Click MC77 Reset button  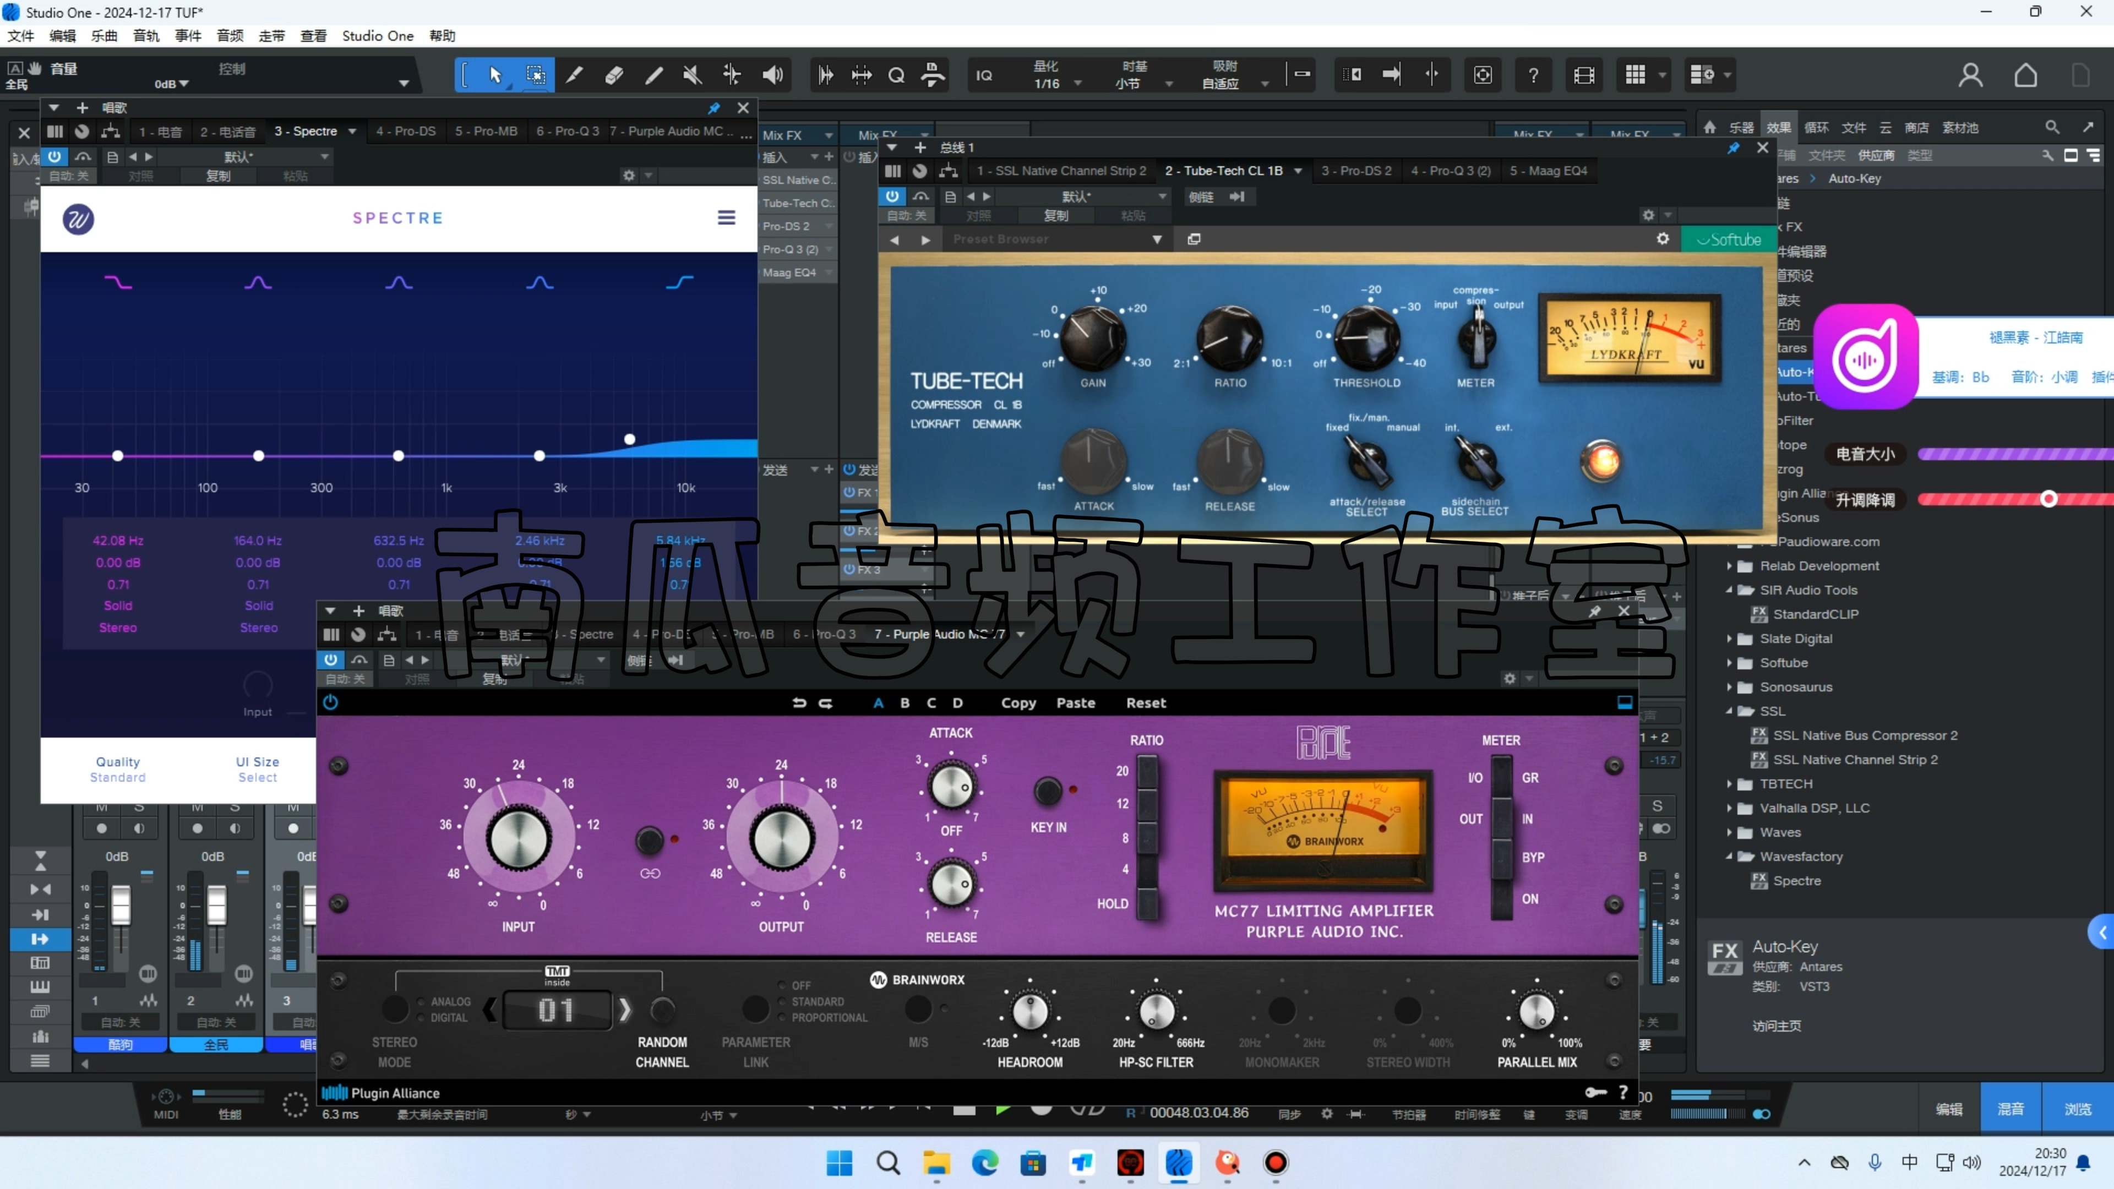[x=1146, y=702]
